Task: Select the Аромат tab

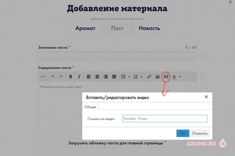Action: pyautogui.click(x=85, y=28)
